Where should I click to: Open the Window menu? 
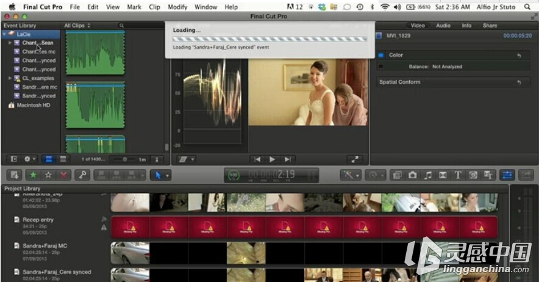205,7
